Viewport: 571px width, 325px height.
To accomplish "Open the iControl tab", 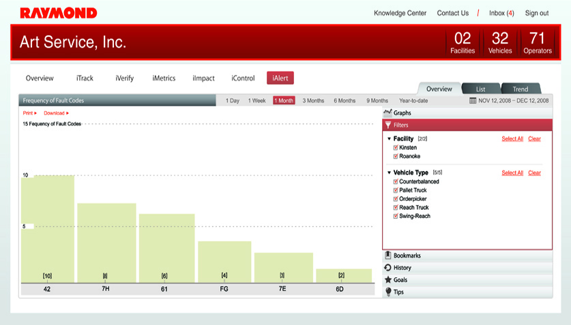I will click(x=243, y=78).
